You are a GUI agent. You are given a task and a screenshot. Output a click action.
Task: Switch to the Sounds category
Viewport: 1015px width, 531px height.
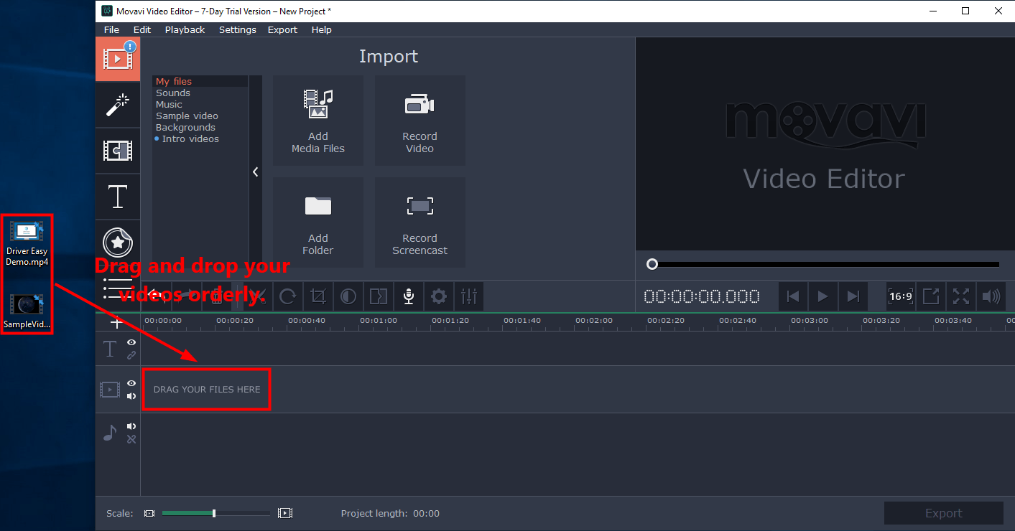tap(172, 93)
